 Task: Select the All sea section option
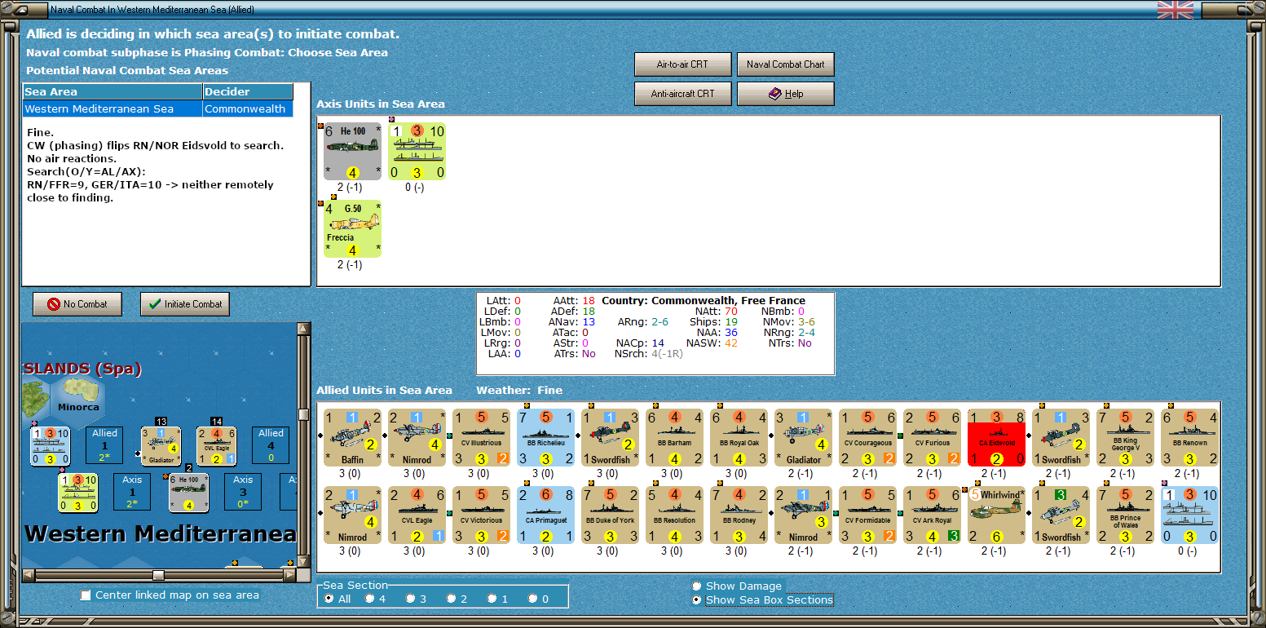(337, 599)
